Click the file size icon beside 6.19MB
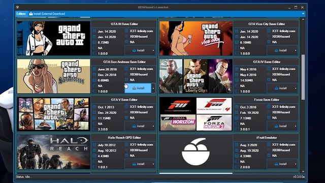Screen dimensions: 325x183 pos(237,42)
